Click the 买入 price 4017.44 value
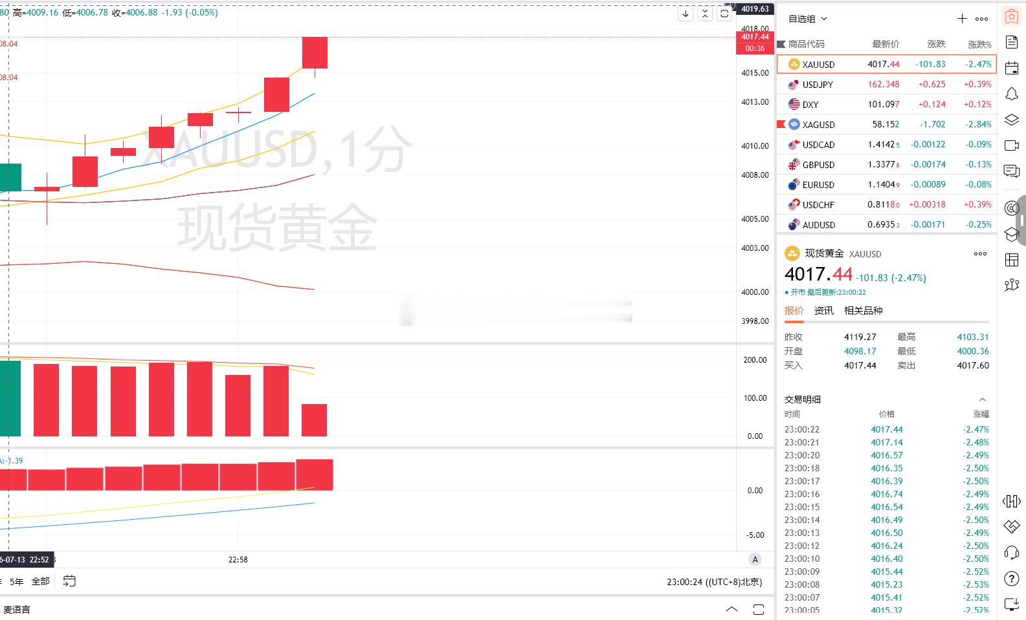This screenshot has width=1026, height=620. [860, 365]
